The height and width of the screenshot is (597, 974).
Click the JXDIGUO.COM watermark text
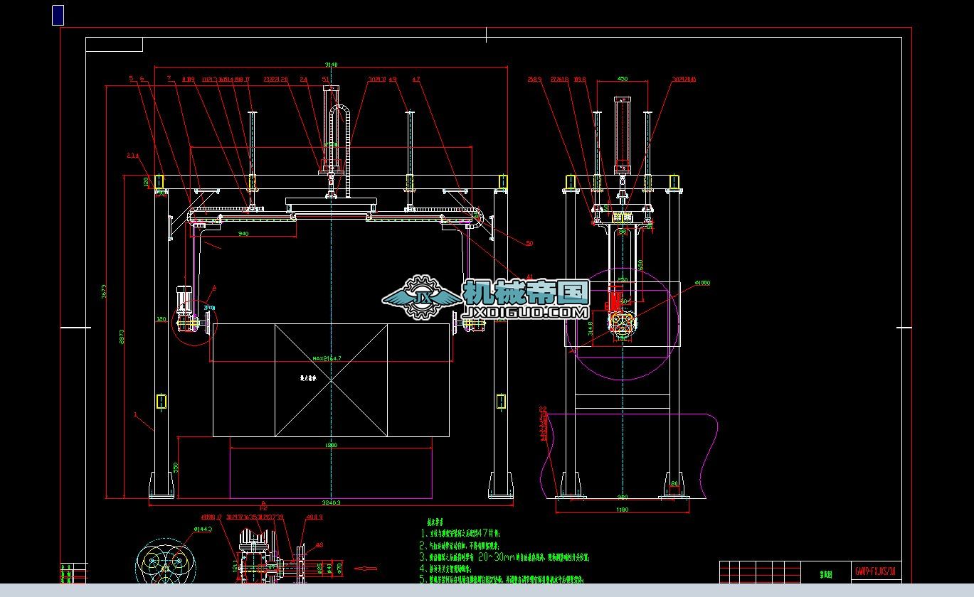click(x=526, y=312)
